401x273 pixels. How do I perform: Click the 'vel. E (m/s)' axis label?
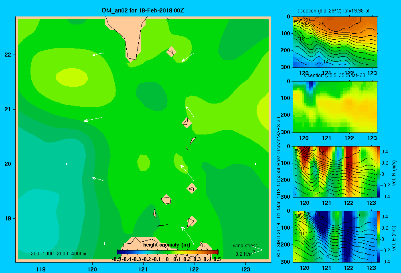click(394, 238)
